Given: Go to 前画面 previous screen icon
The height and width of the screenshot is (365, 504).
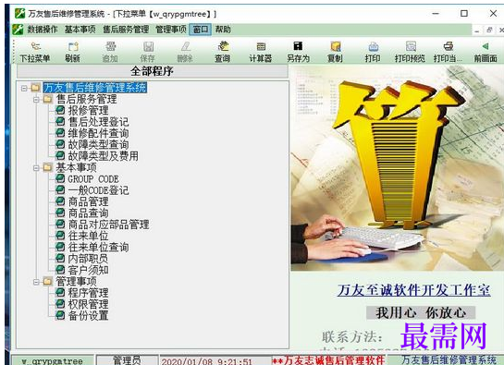Looking at the screenshot, I should pyautogui.click(x=486, y=52).
